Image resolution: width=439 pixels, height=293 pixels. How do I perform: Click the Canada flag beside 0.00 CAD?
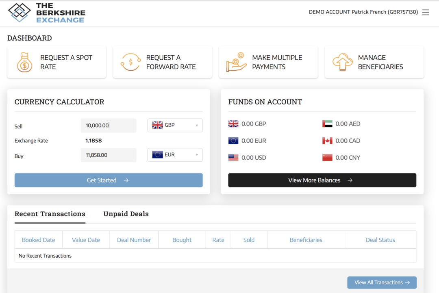coord(327,141)
